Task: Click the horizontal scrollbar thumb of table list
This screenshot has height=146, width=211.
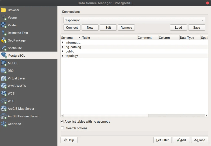Action: tap(106, 116)
